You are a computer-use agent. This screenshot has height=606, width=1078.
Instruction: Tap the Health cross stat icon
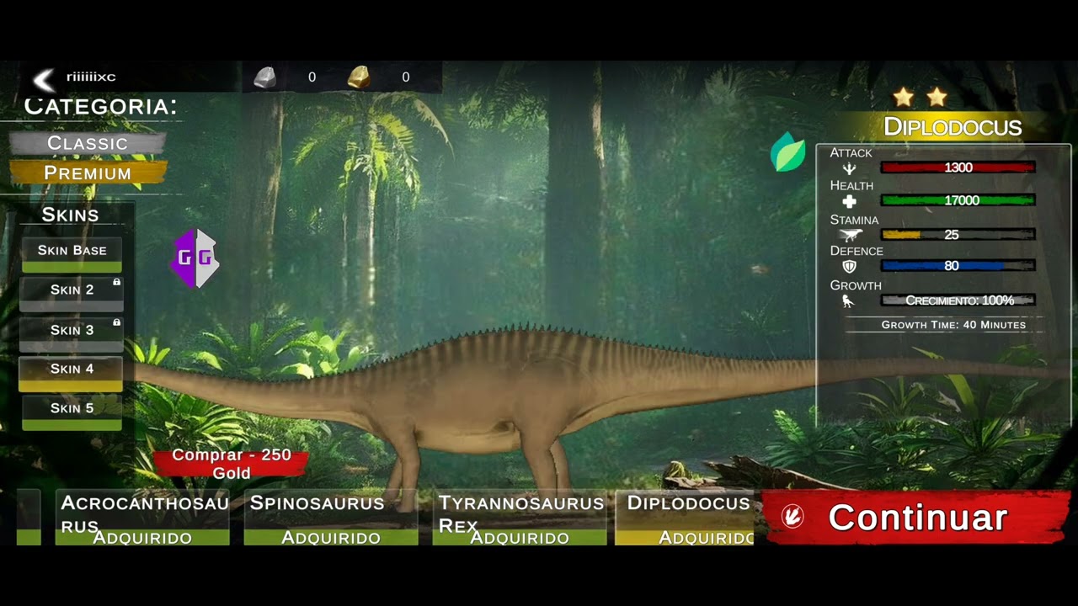coord(849,201)
